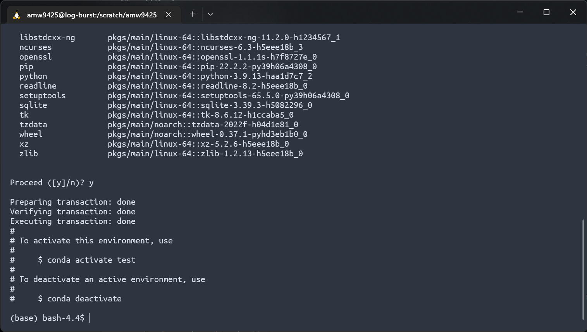
Task: Click the 'Executing transaction: done' line
Action: [x=73, y=221]
